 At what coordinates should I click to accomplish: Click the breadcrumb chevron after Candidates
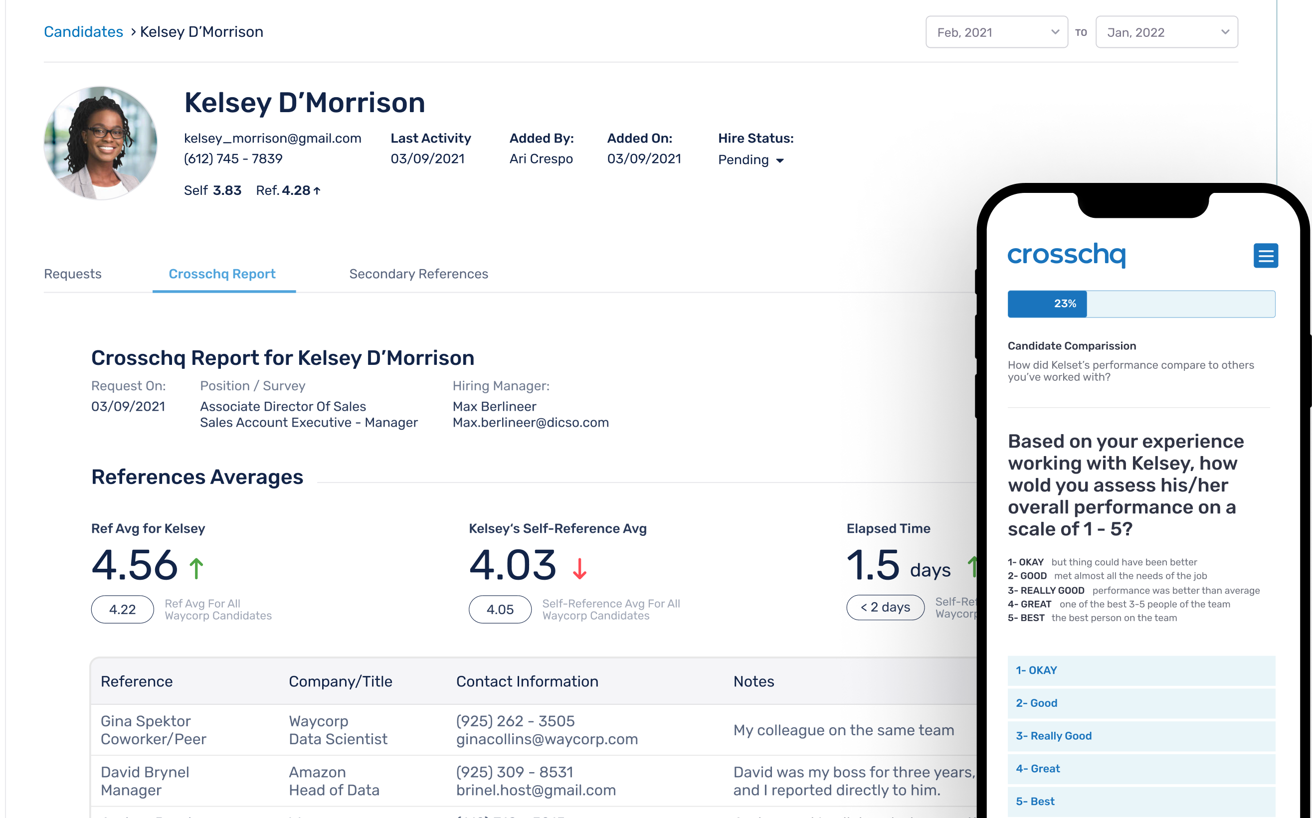133,32
